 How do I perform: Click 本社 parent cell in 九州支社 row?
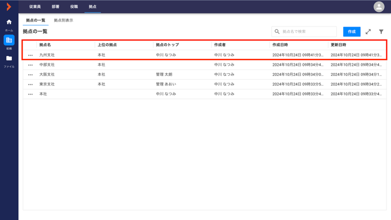[101, 55]
